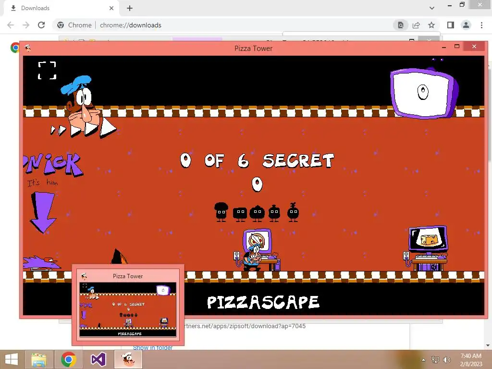The image size is (492, 369).
Task: Open a new Chrome tab
Action: [x=130, y=8]
